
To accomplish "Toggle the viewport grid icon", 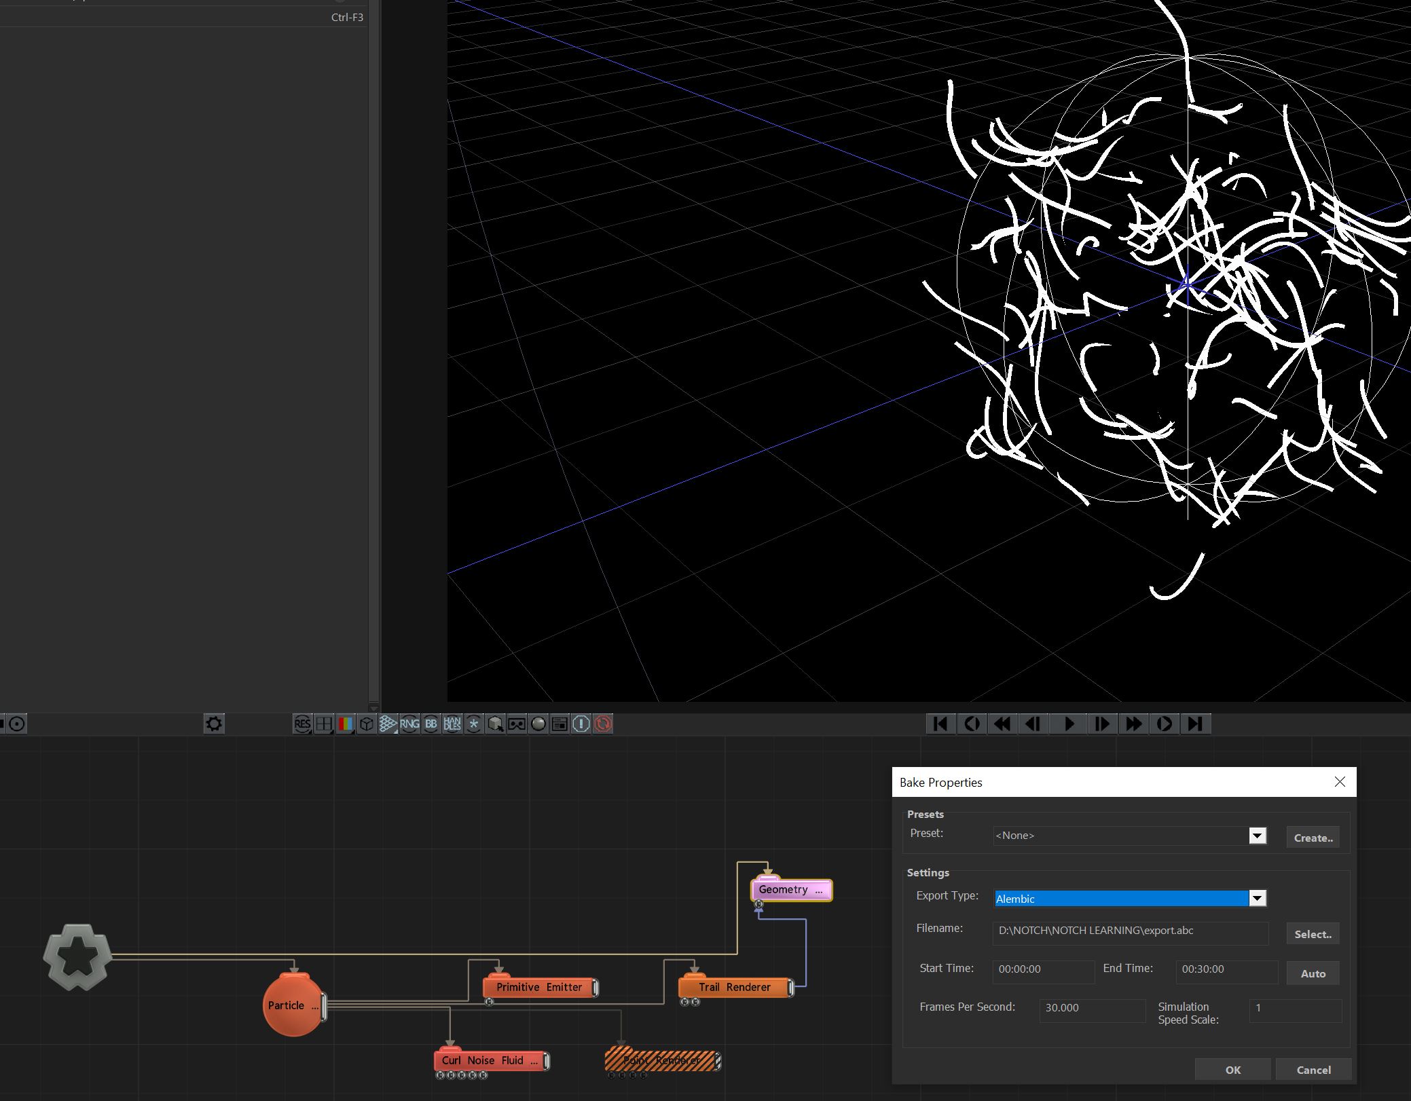I will (x=388, y=724).
